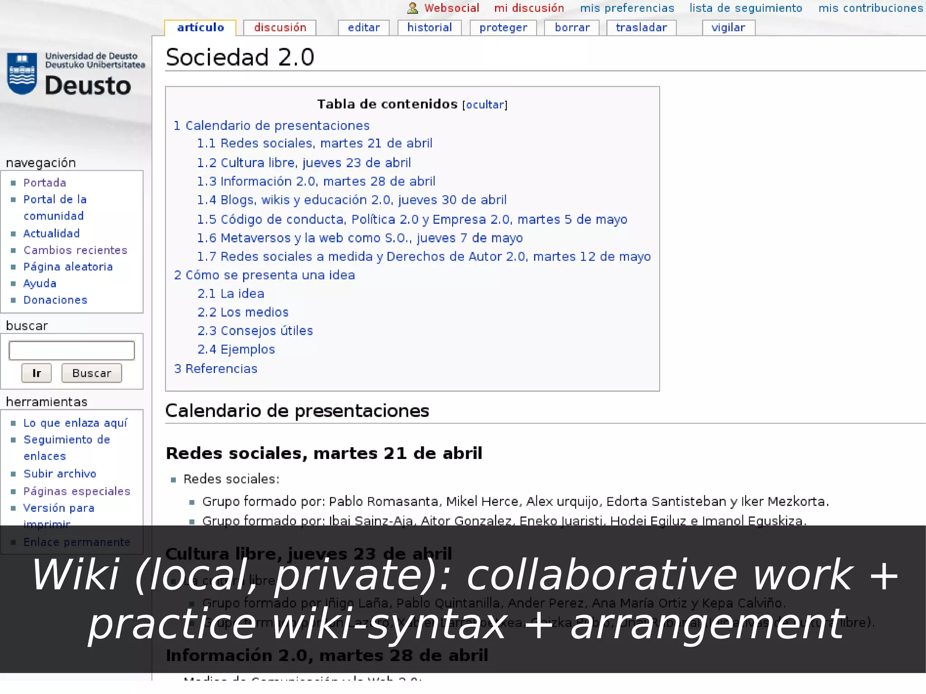Click the Pablo Romasanta group line
Image resolution: width=926 pixels, height=694 pixels.
pyautogui.click(x=515, y=502)
